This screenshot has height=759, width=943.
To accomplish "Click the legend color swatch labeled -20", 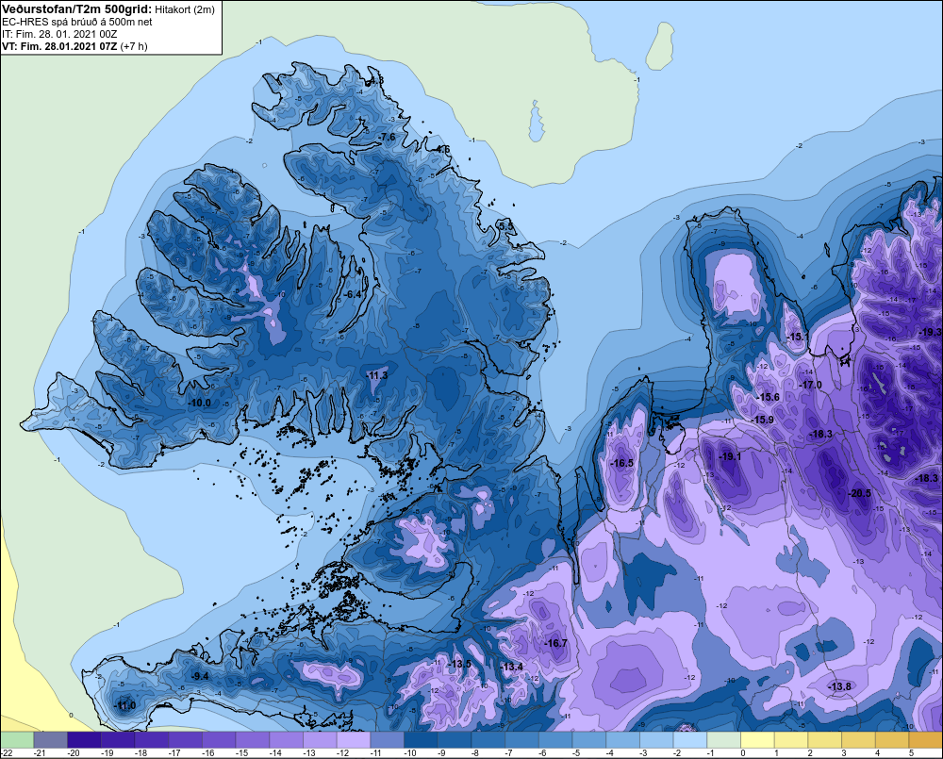I will click(x=84, y=739).
